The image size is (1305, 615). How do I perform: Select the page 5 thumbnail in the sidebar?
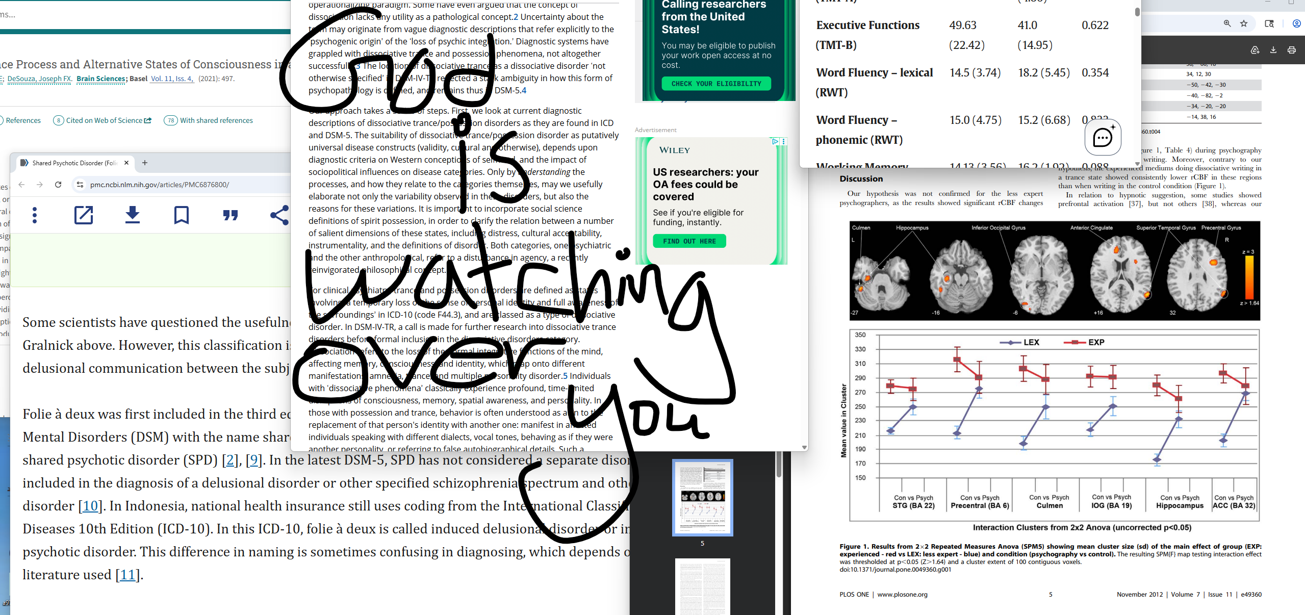click(x=703, y=497)
